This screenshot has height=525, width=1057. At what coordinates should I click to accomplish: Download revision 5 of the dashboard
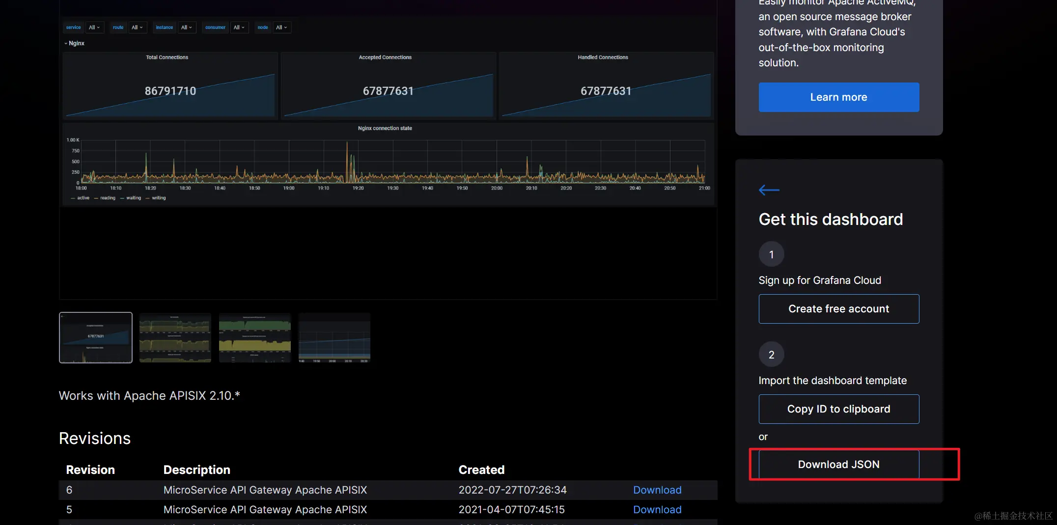pyautogui.click(x=657, y=509)
